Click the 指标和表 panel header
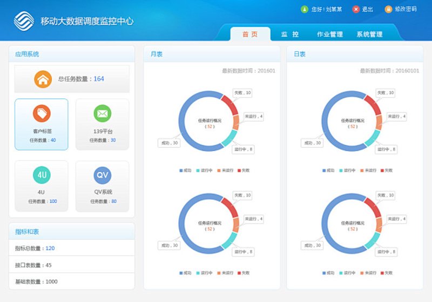Image resolution: width=432 pixels, height=302 pixels. [72, 231]
